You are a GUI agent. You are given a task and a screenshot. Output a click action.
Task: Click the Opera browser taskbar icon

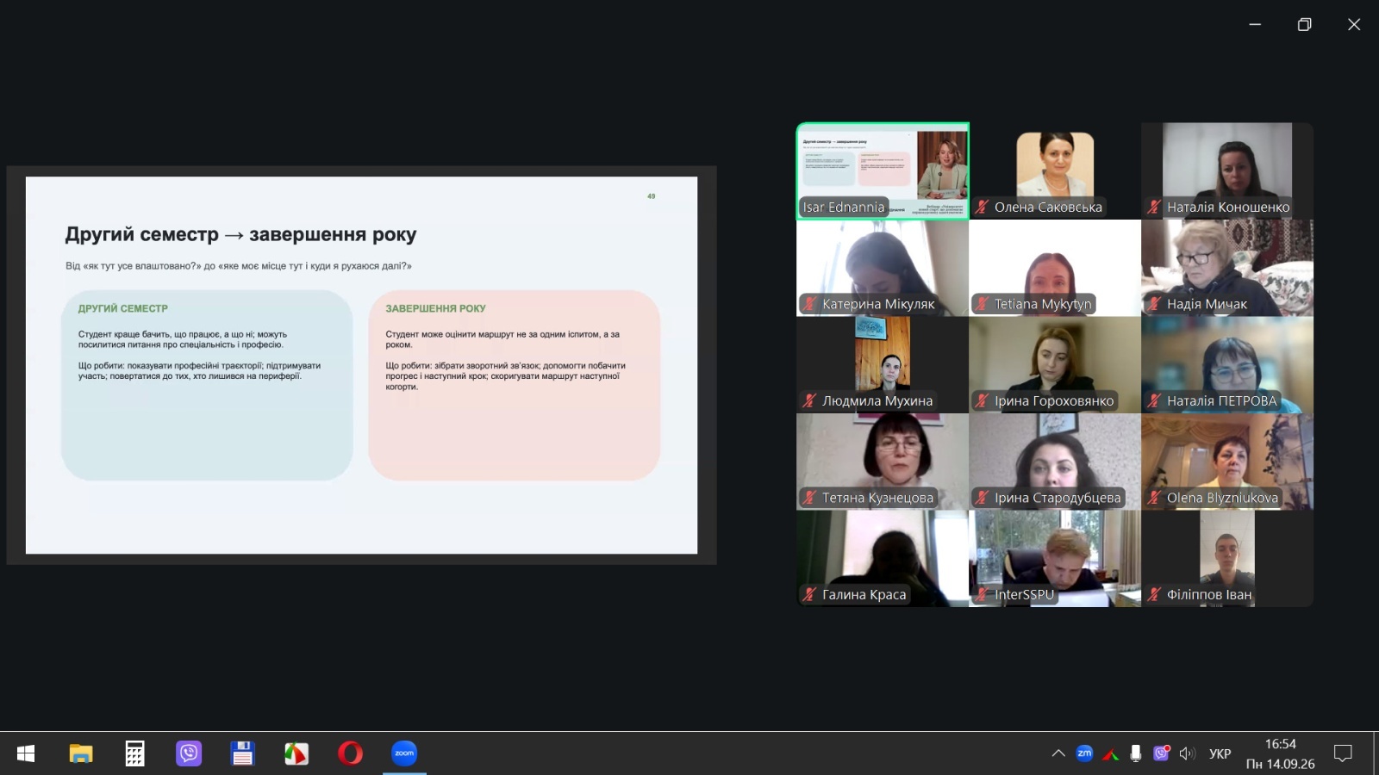pos(350,753)
